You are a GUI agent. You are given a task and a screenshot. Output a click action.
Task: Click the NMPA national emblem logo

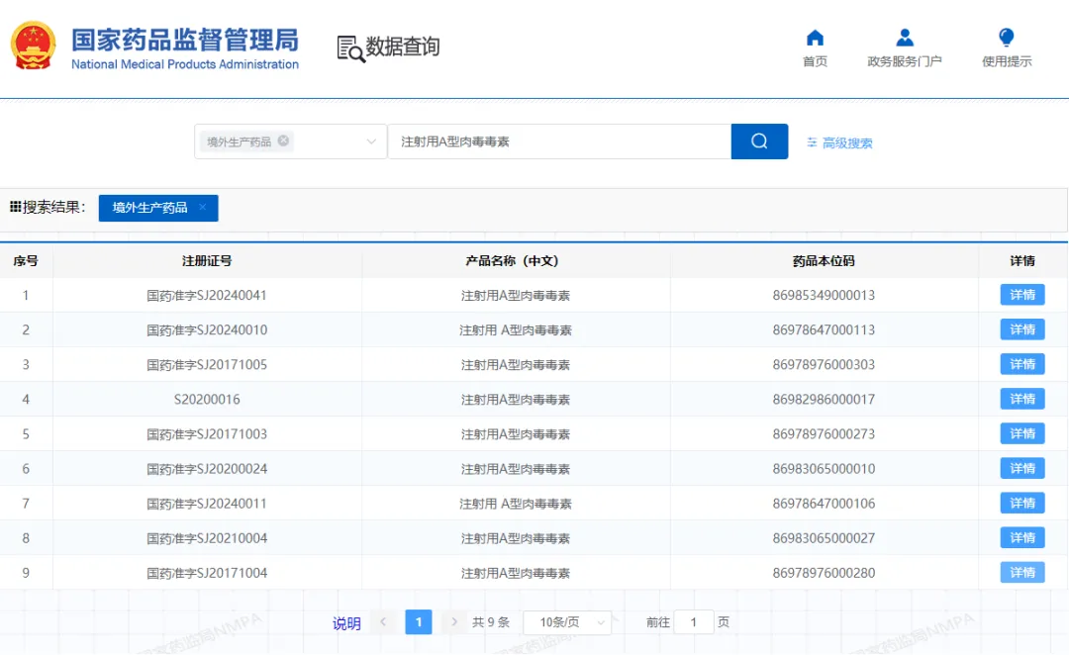coord(33,44)
